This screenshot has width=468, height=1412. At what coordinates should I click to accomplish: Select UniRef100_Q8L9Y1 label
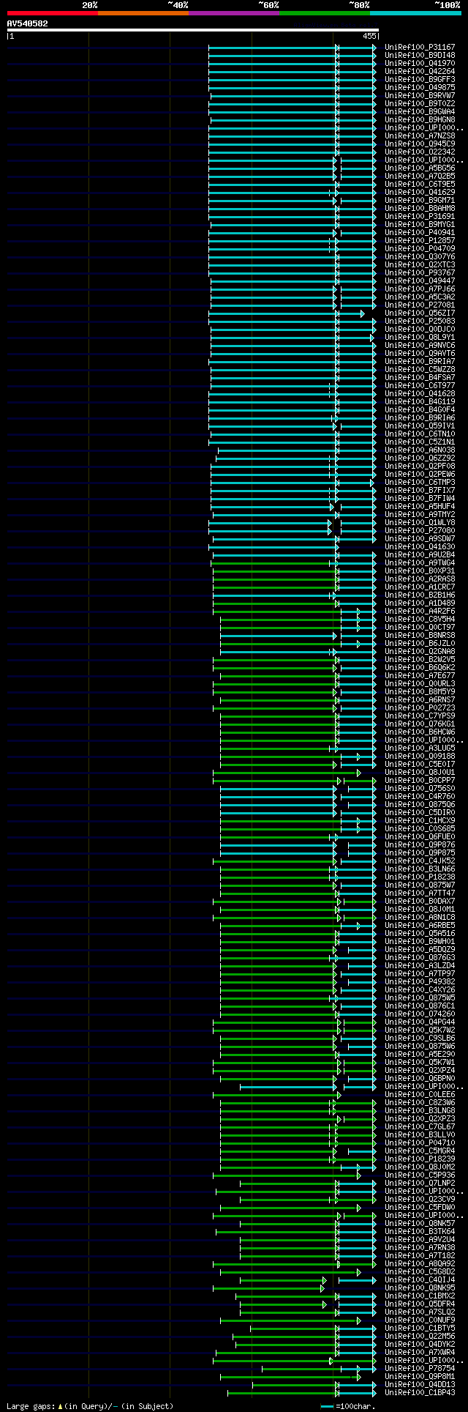pos(420,337)
